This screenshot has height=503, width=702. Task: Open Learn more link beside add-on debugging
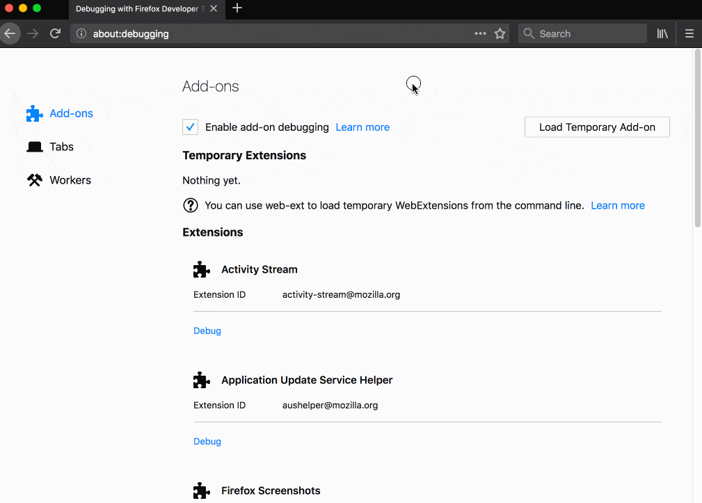(x=362, y=127)
